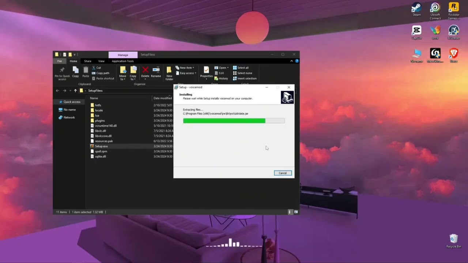Select the No name computer desktop icon
The image size is (468, 263).
coord(416,55)
